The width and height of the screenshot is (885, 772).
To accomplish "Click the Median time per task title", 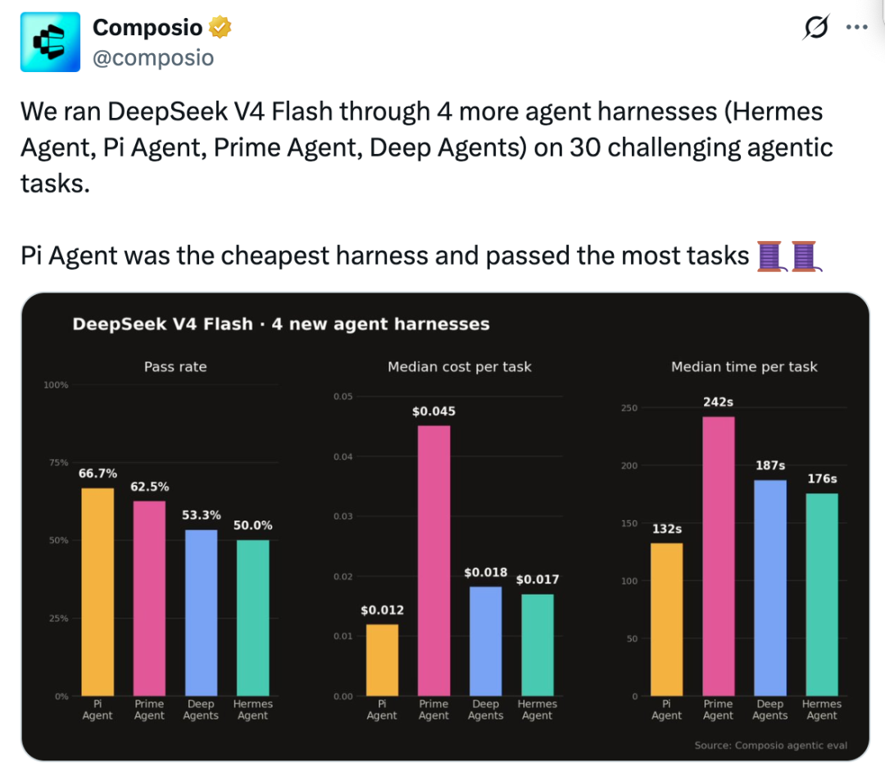I will [x=744, y=367].
